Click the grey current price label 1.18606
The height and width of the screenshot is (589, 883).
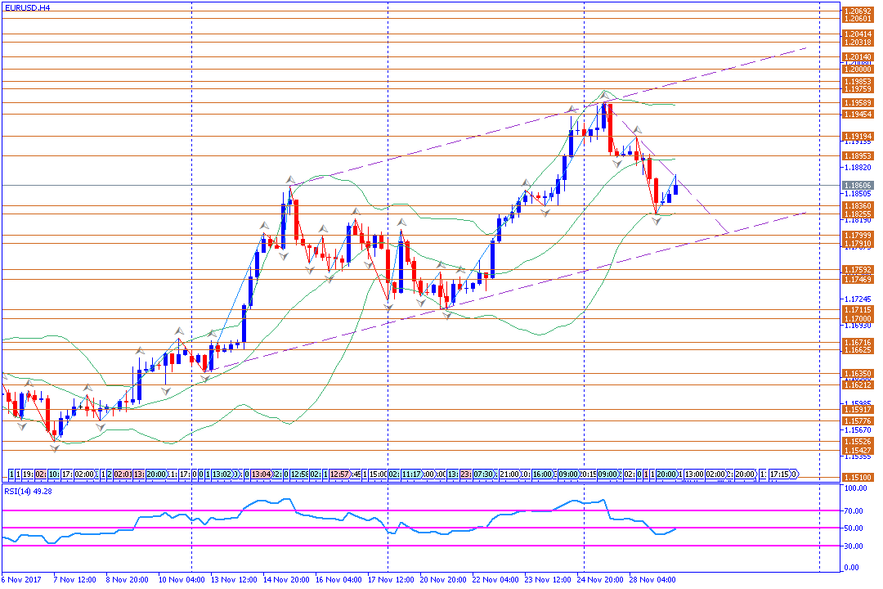857,186
